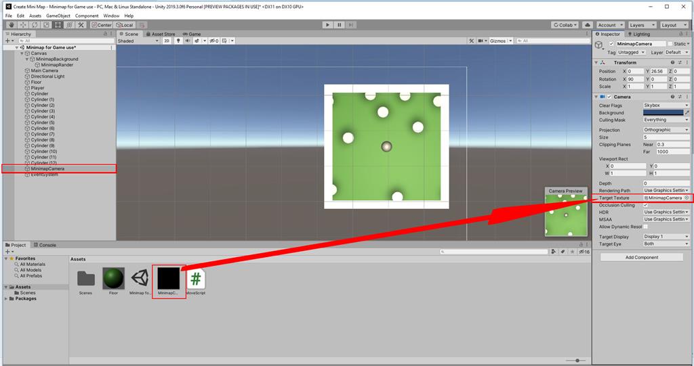Select the Move tool in toolbar
Screen dimensions: 694x366
pyautogui.click(x=23, y=25)
